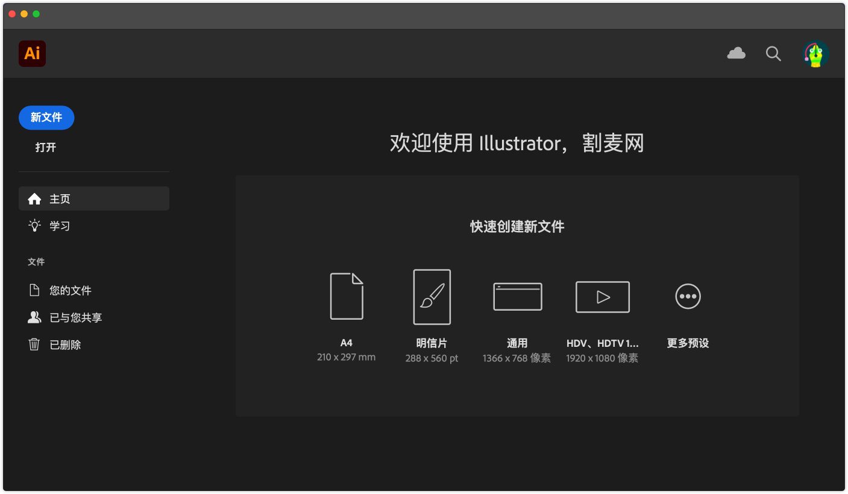Select the HDV、HDTV video preset icon
The height and width of the screenshot is (494, 848).
pyautogui.click(x=602, y=297)
